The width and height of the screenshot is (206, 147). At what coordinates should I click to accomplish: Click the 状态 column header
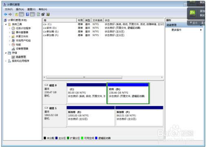pyautogui.click(x=134, y=20)
